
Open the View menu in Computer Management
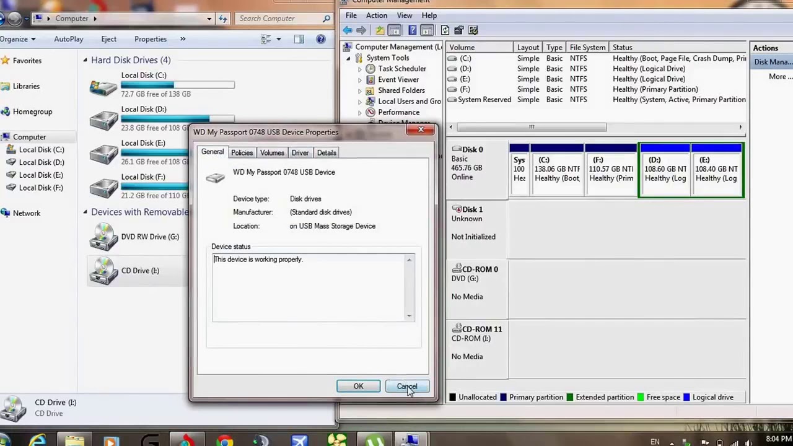[x=405, y=15]
